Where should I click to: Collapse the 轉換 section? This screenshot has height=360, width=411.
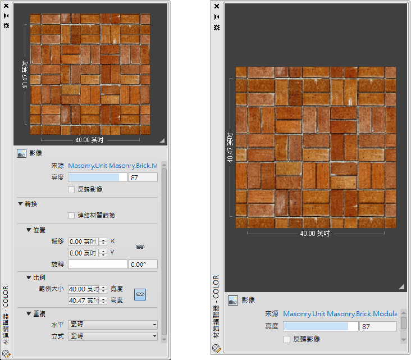point(20,204)
